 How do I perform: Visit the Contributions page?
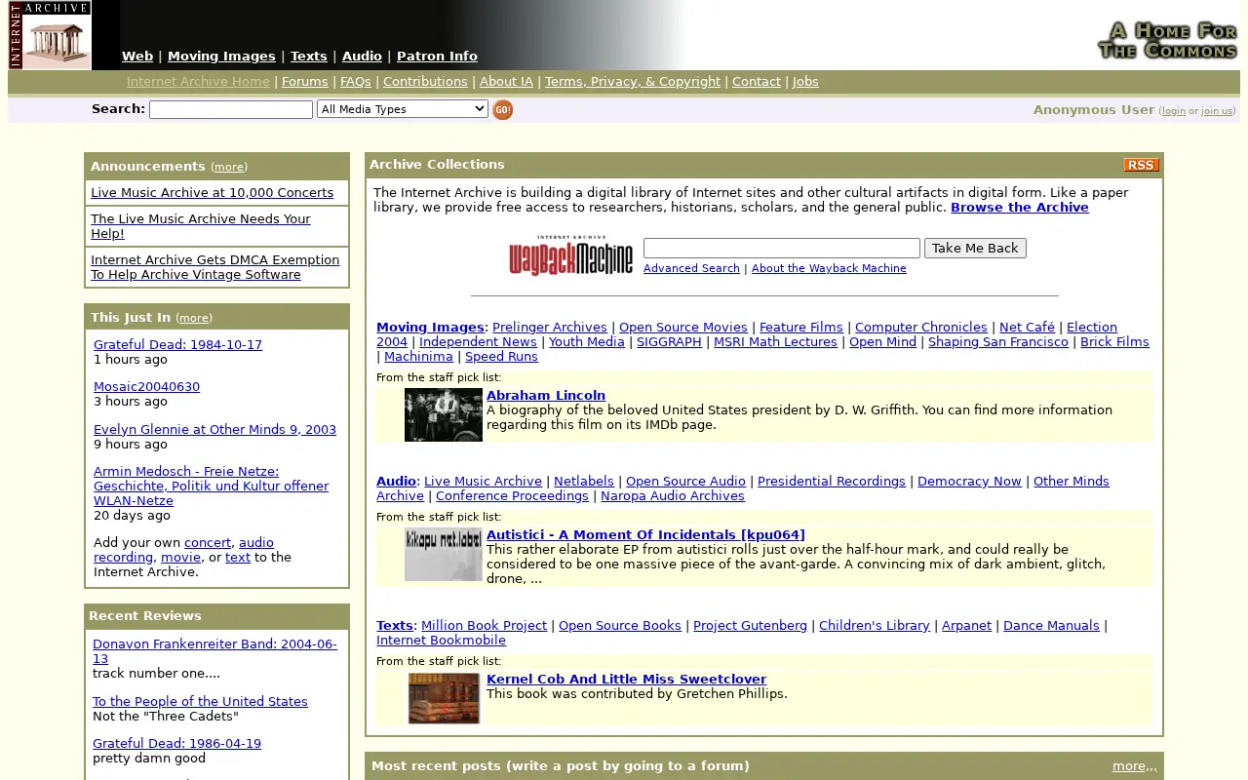pyautogui.click(x=425, y=82)
